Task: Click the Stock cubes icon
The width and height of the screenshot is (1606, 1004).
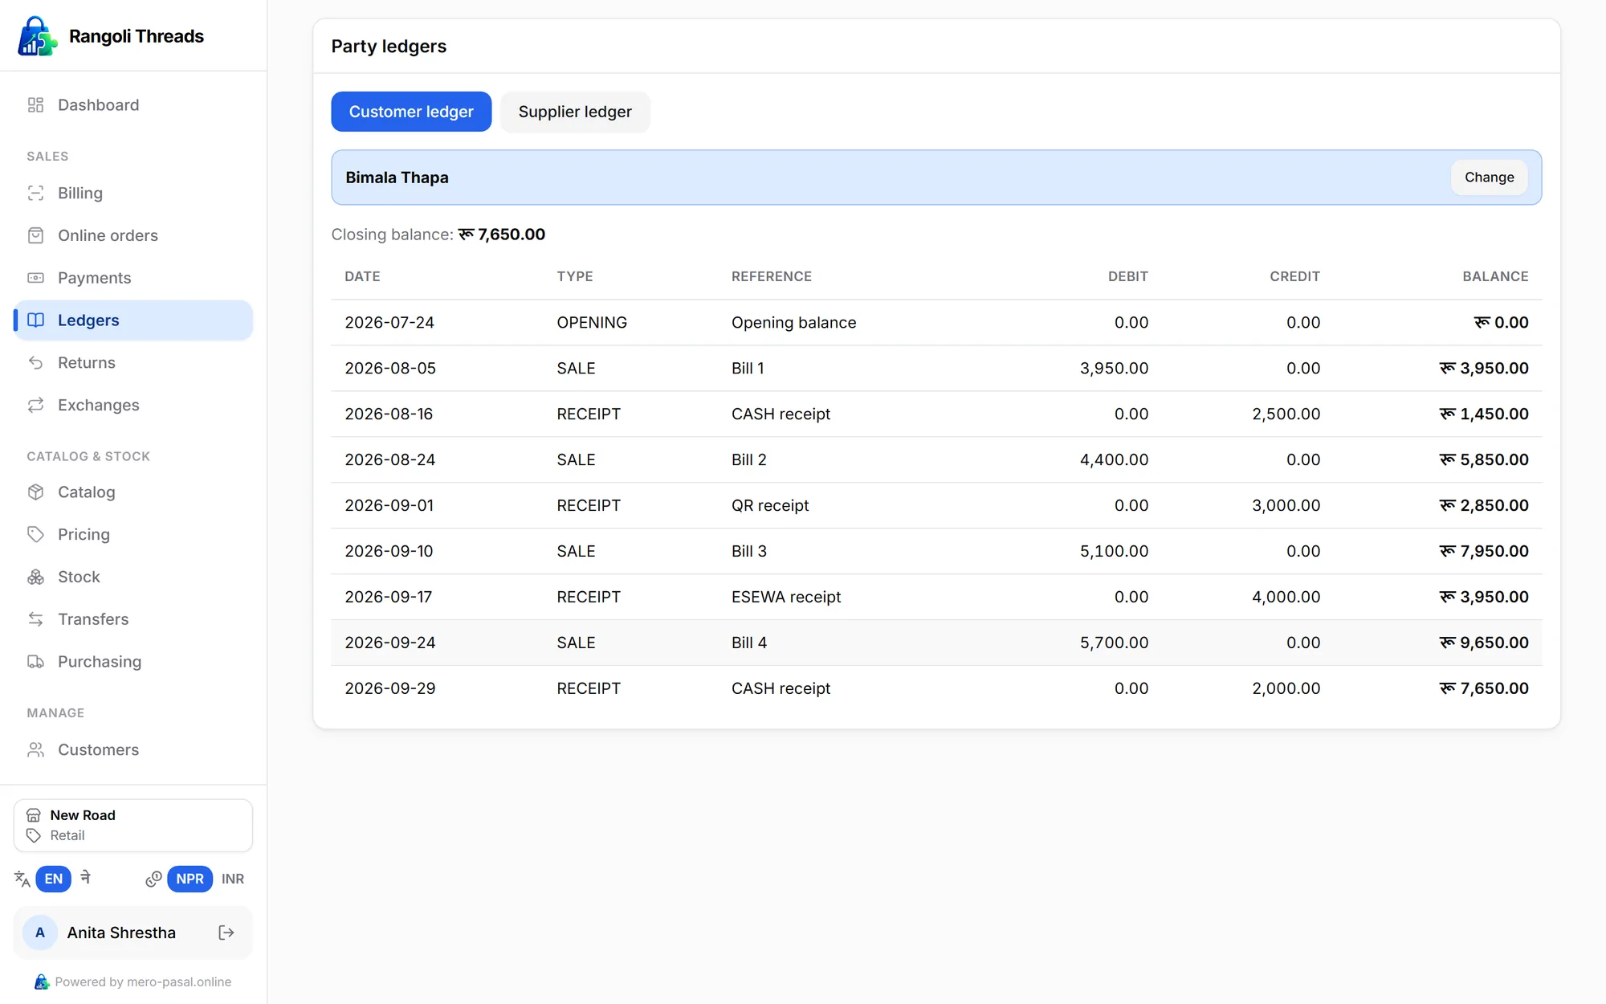Action: (x=35, y=577)
